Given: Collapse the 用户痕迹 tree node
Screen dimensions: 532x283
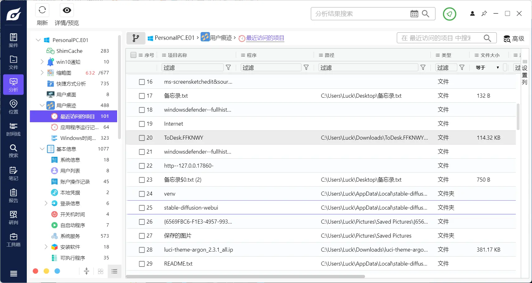Looking at the screenshot, I should (42, 105).
